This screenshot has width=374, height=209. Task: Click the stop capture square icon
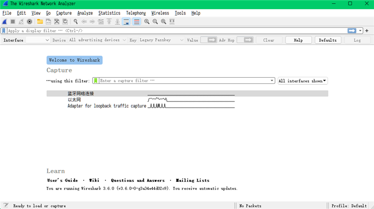point(13,22)
